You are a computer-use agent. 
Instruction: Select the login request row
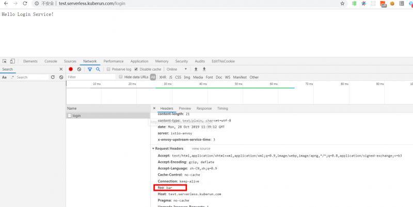tap(108, 115)
